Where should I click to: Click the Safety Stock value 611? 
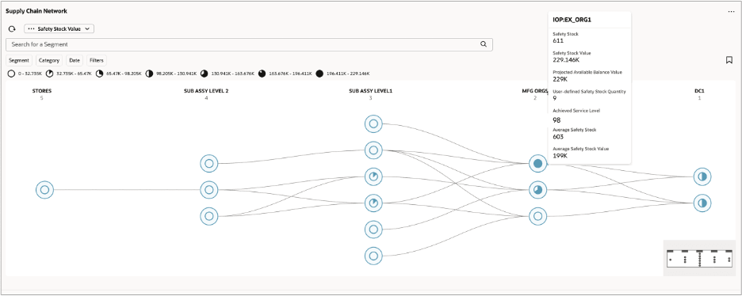558,40
